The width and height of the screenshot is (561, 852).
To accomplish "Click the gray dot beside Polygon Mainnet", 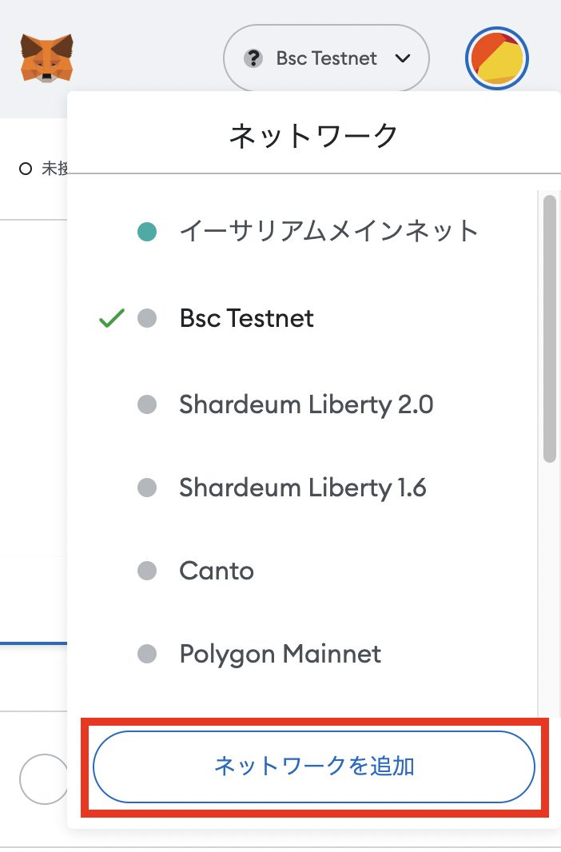I will click(x=146, y=654).
